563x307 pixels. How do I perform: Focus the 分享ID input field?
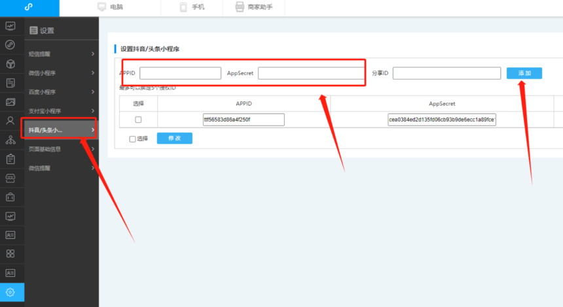(446, 73)
